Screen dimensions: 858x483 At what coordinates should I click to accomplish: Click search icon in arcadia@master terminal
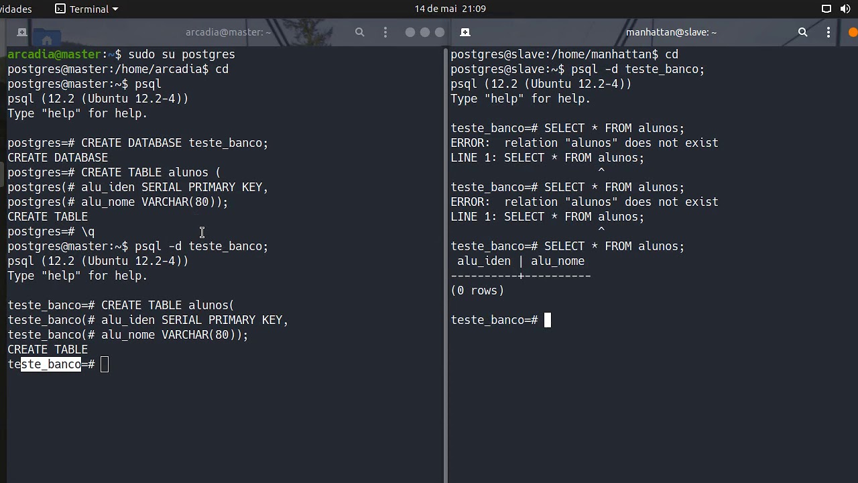tap(360, 32)
